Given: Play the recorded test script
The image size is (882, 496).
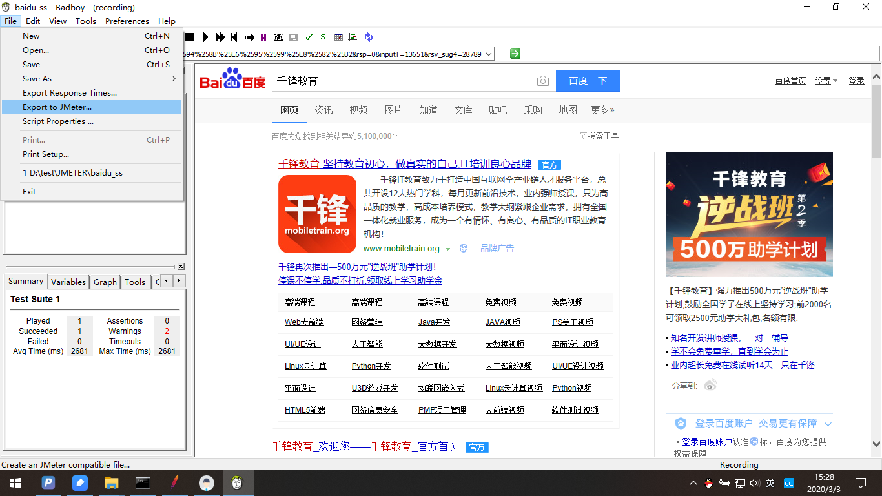Looking at the screenshot, I should [x=205, y=37].
